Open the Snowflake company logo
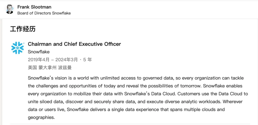The image size is (258, 125). (18, 48)
